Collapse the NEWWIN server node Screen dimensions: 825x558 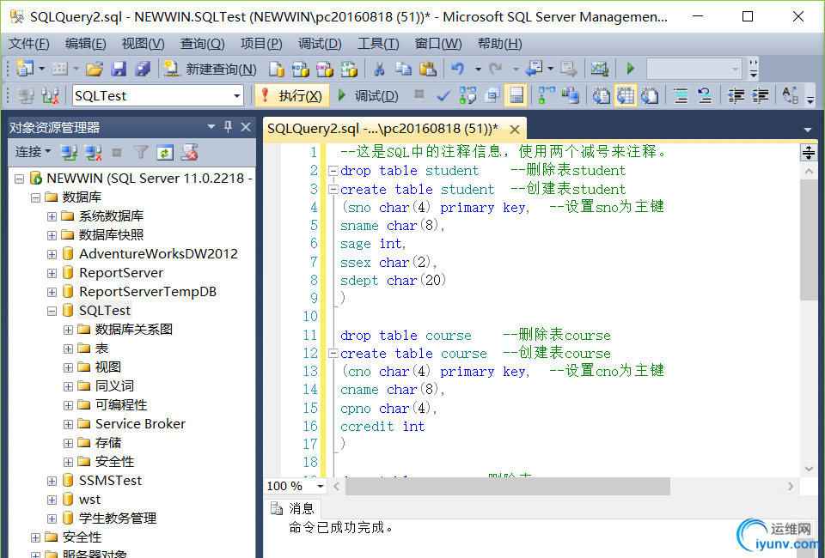pyautogui.click(x=20, y=179)
